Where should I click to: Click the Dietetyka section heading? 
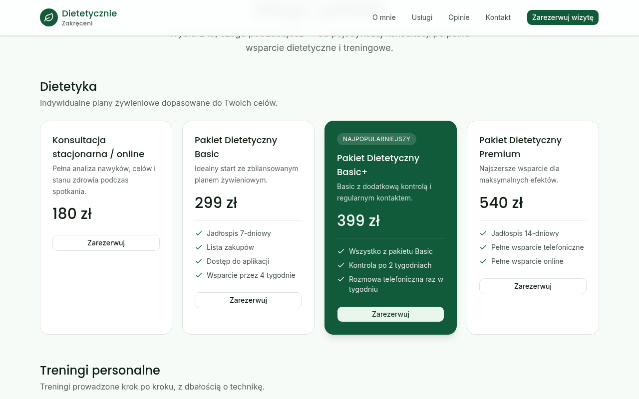[x=68, y=86]
